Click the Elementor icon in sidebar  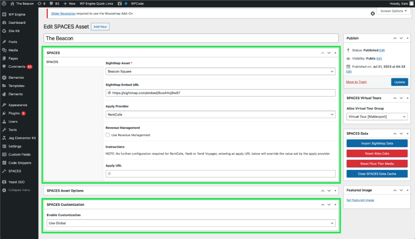(4, 77)
